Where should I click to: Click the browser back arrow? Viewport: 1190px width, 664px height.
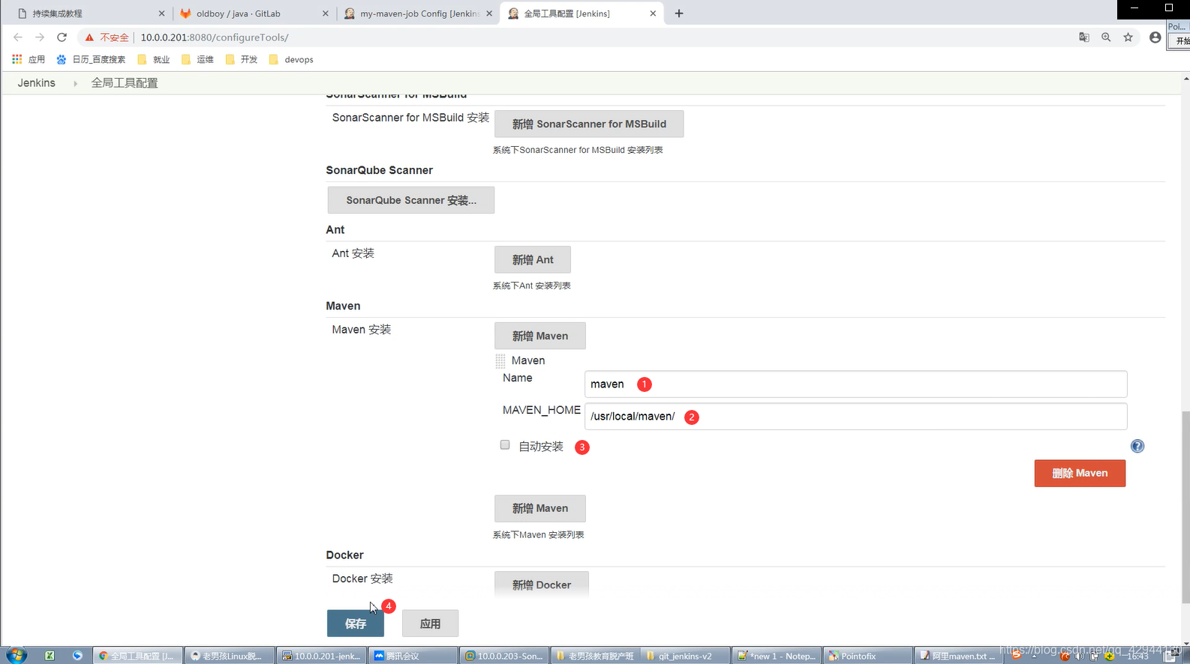point(18,37)
